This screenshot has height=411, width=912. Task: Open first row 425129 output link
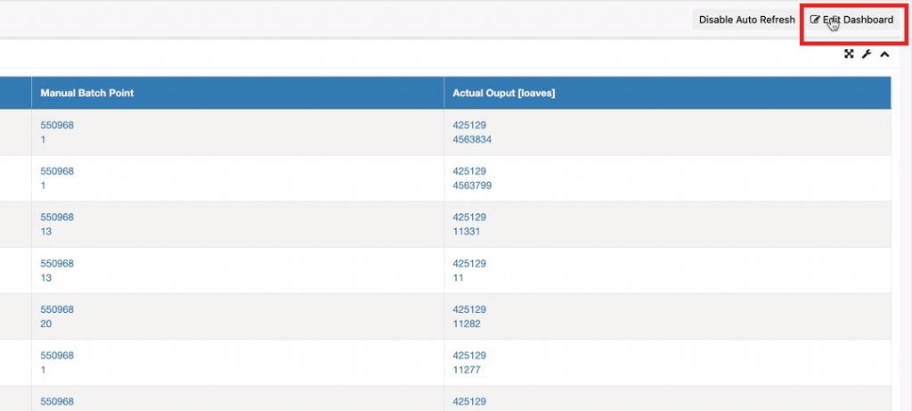[469, 125]
